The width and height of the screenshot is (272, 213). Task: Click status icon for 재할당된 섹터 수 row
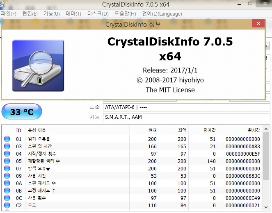point(7,161)
